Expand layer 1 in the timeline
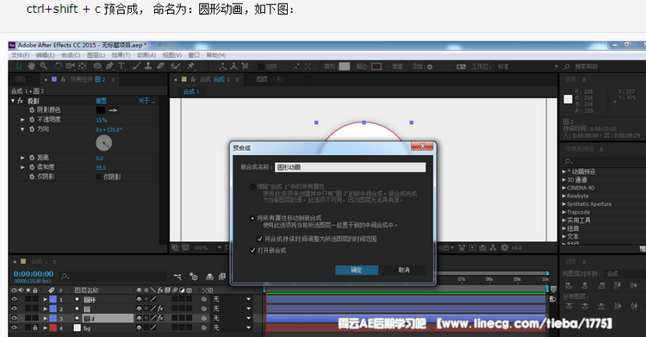Image resolution: width=646 pixels, height=337 pixels. click(46, 299)
